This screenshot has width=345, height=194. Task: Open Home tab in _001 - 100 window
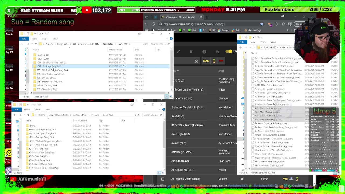(x=34, y=39)
